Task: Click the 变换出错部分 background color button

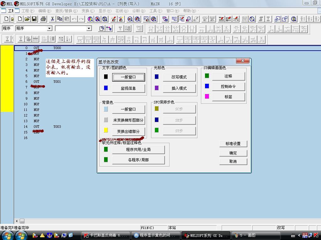Action: coord(128,132)
